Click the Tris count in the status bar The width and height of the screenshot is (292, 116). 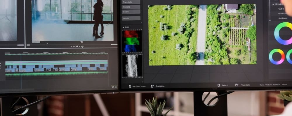(x=284, y=85)
